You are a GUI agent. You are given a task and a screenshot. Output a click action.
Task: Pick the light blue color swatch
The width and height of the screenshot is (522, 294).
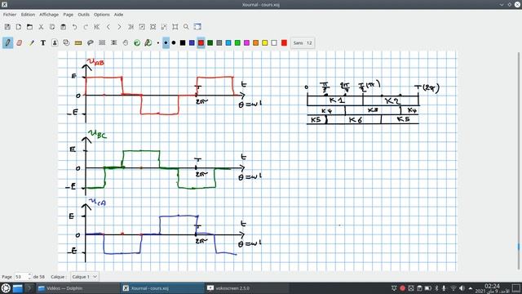(x=228, y=42)
